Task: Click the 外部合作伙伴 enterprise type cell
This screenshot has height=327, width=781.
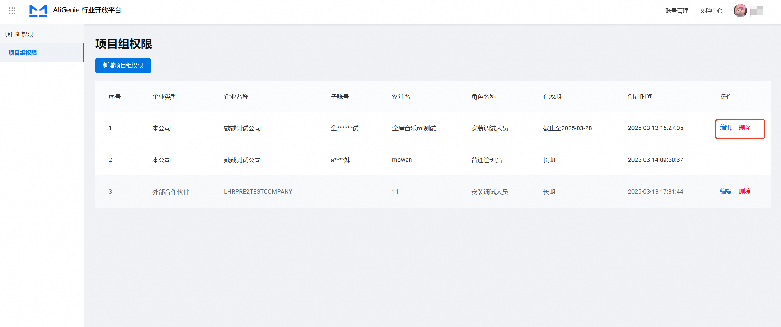Action: click(171, 192)
